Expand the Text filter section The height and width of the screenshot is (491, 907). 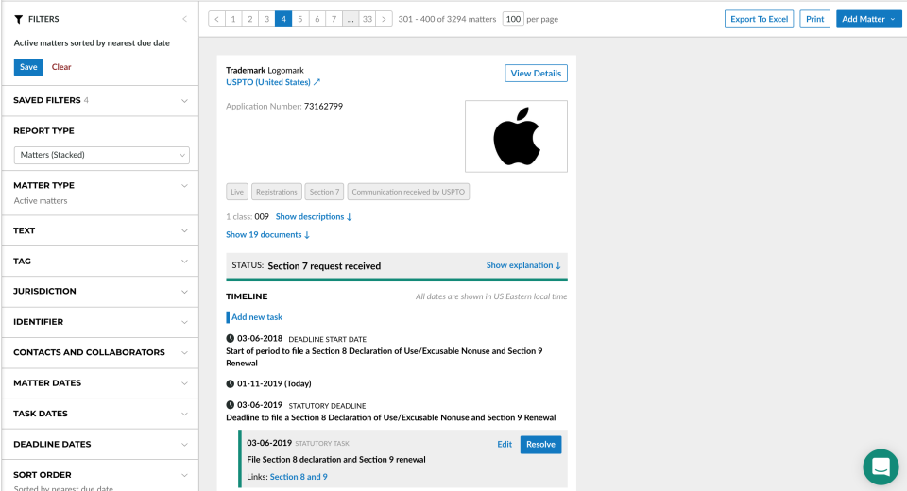point(101,230)
